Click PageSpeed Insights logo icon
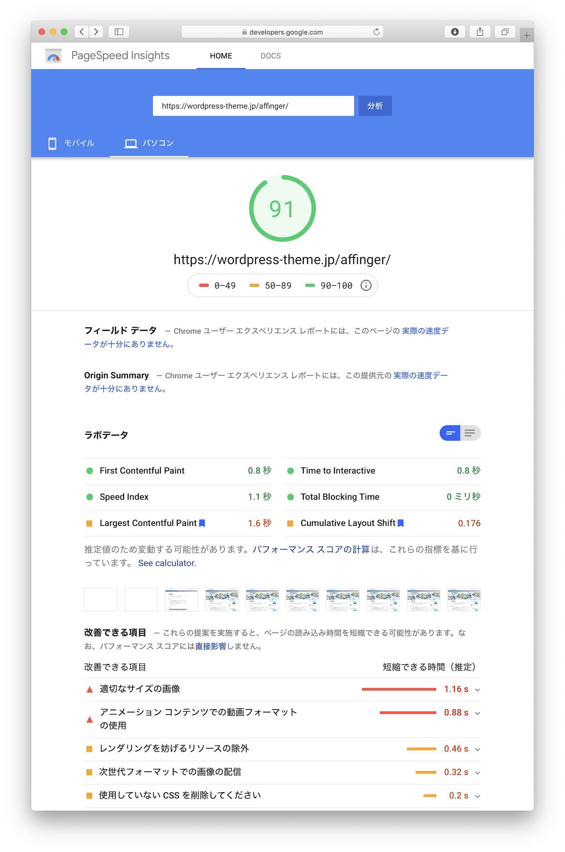Screen dimensions: 565x852 point(54,56)
